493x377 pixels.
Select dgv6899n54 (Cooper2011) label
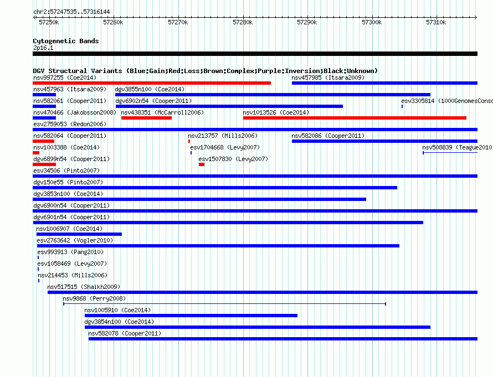pyautogui.click(x=71, y=159)
